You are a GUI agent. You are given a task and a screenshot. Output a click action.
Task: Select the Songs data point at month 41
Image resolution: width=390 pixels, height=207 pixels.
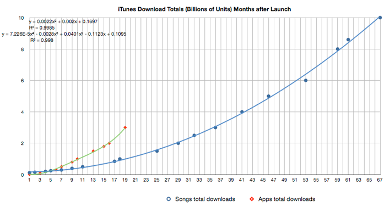(242, 112)
